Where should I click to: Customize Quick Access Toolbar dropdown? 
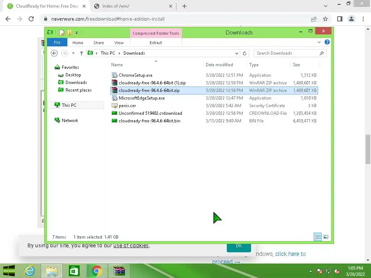(77, 33)
